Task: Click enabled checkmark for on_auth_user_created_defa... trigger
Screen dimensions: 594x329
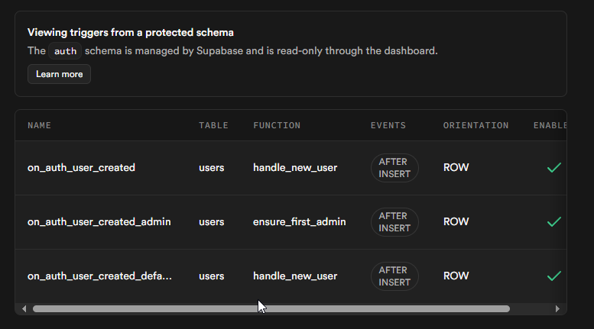Action: point(554,276)
